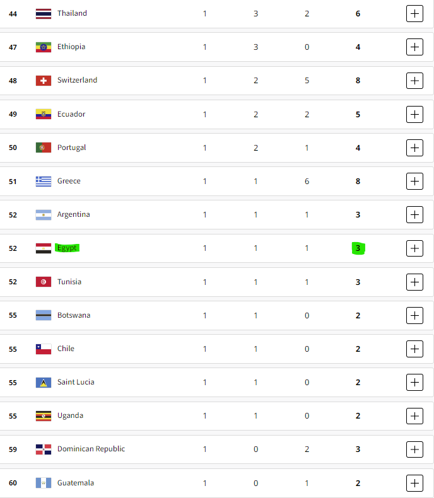Expand the Ecuador medal breakdown
434x498 pixels.
414,114
